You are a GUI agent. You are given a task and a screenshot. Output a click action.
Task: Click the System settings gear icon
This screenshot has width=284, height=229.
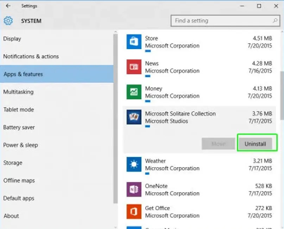pos(8,21)
